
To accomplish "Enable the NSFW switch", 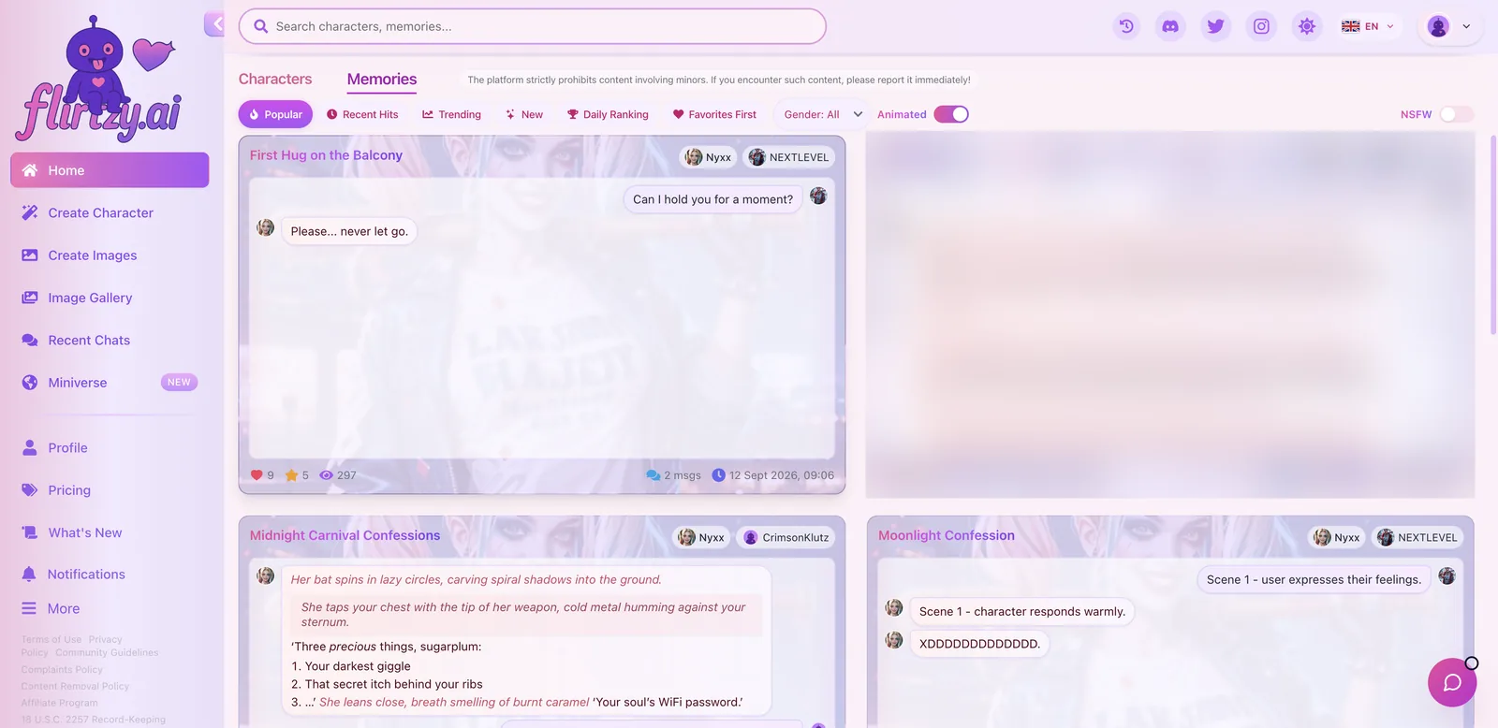I will coord(1456,114).
